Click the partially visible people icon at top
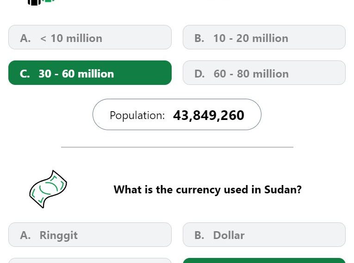 (41, 2)
